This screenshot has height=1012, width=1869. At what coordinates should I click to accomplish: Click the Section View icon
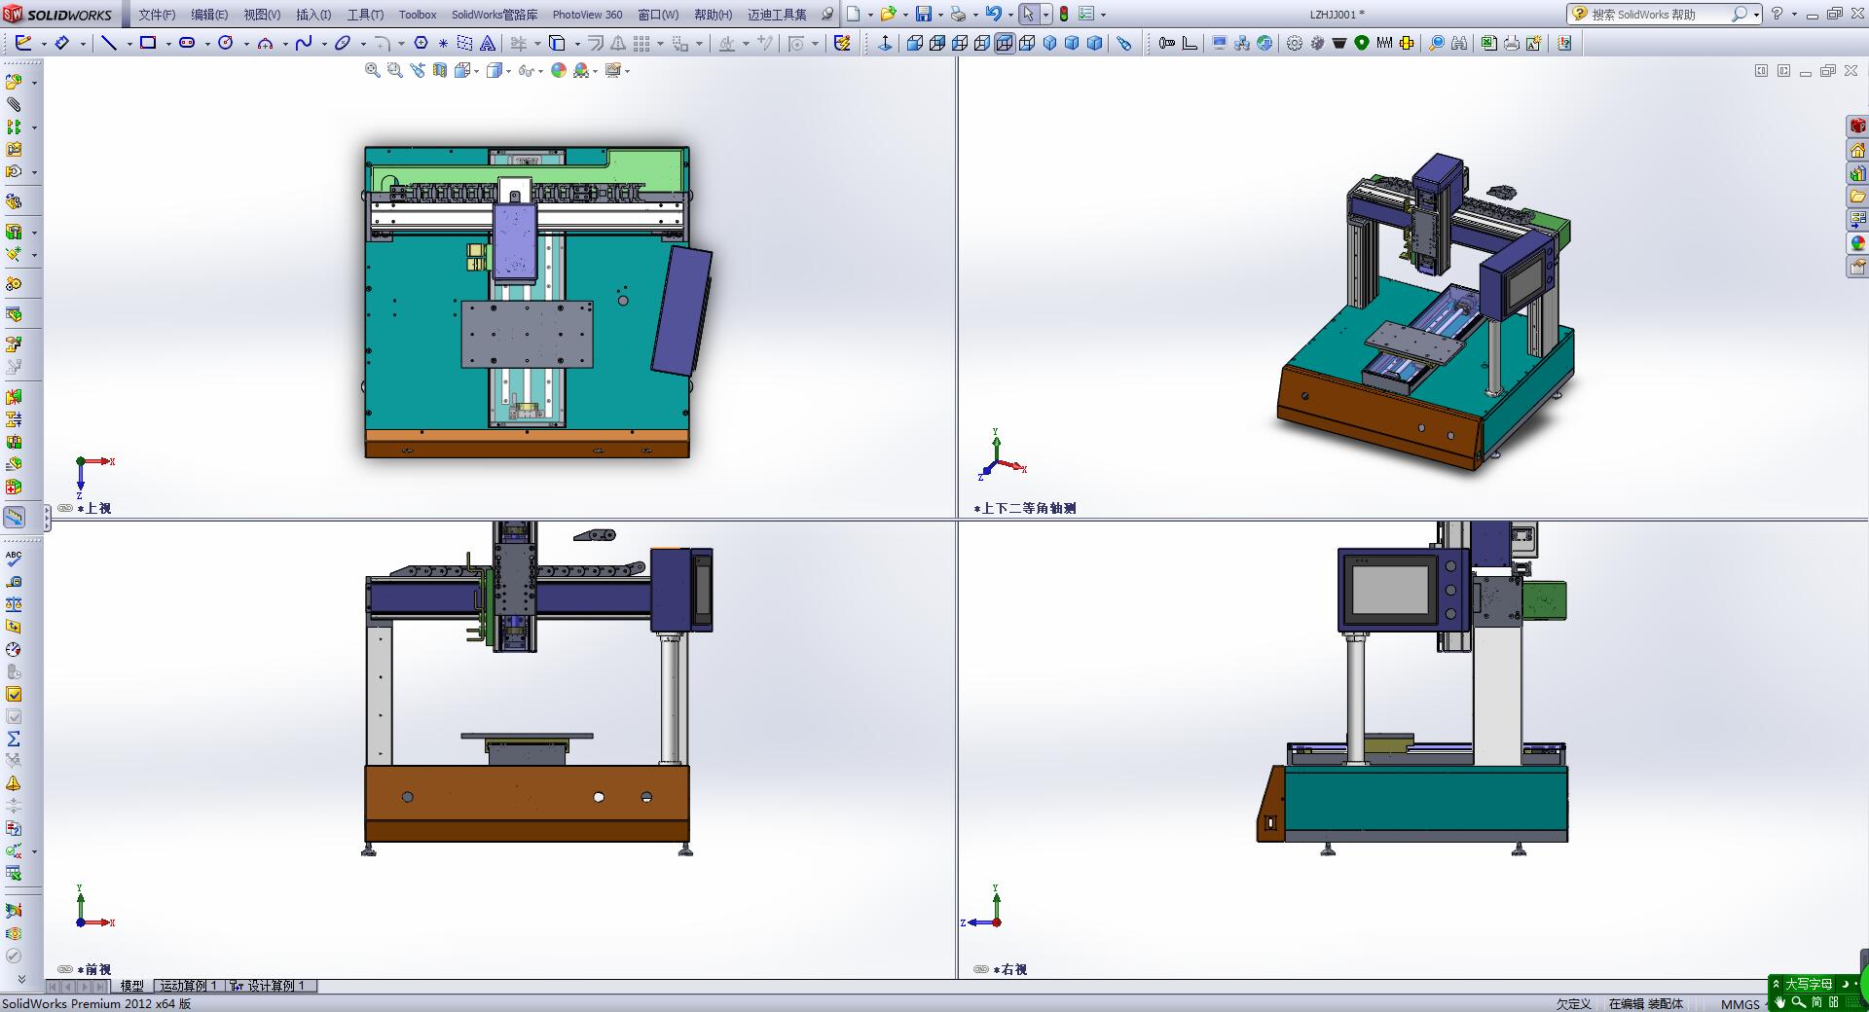pos(440,70)
